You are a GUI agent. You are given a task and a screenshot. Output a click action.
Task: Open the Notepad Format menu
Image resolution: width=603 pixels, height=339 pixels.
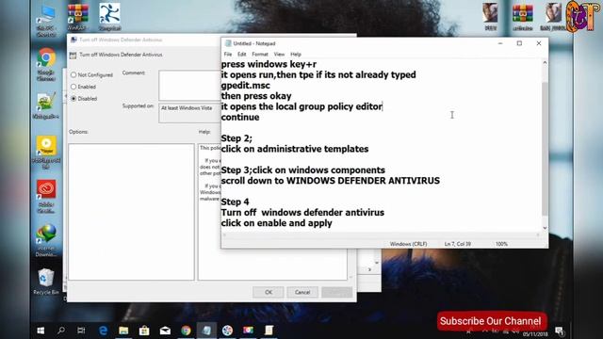[x=260, y=55]
